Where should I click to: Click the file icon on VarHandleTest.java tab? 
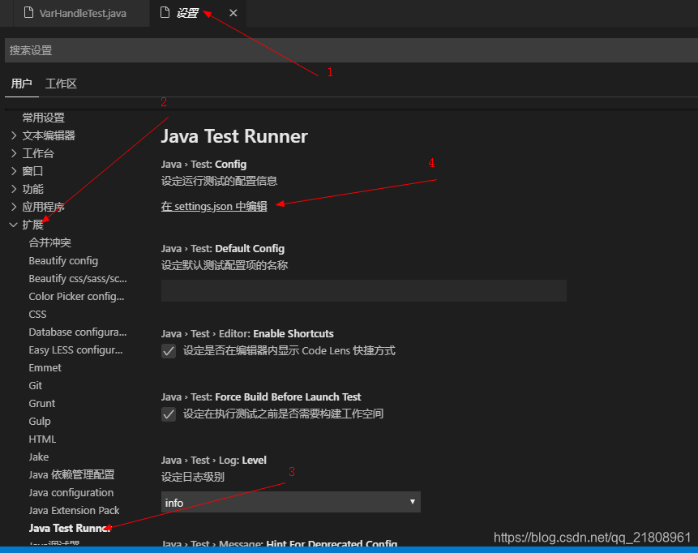[28, 13]
